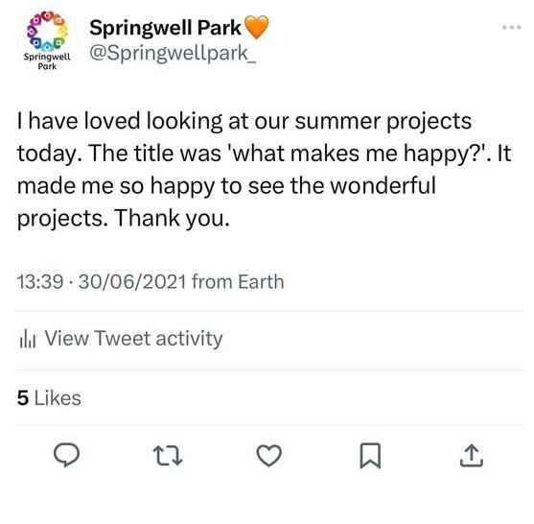Click the orange heart emoji beside name
Viewport: 534px width, 524px height.
click(256, 27)
